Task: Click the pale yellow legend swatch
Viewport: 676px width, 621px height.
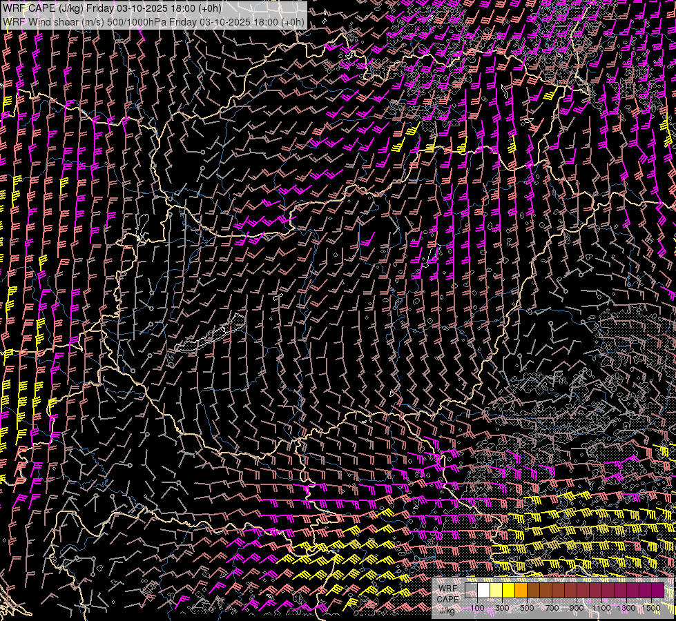Action: click(x=496, y=590)
